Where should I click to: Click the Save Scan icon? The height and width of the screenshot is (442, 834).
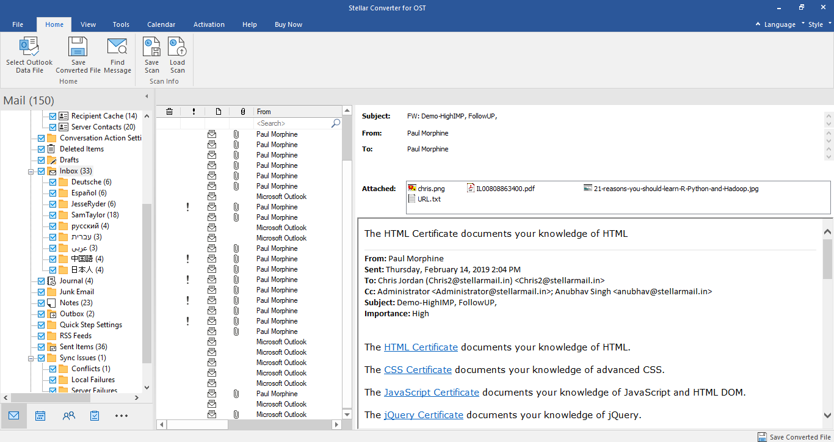pyautogui.click(x=151, y=48)
